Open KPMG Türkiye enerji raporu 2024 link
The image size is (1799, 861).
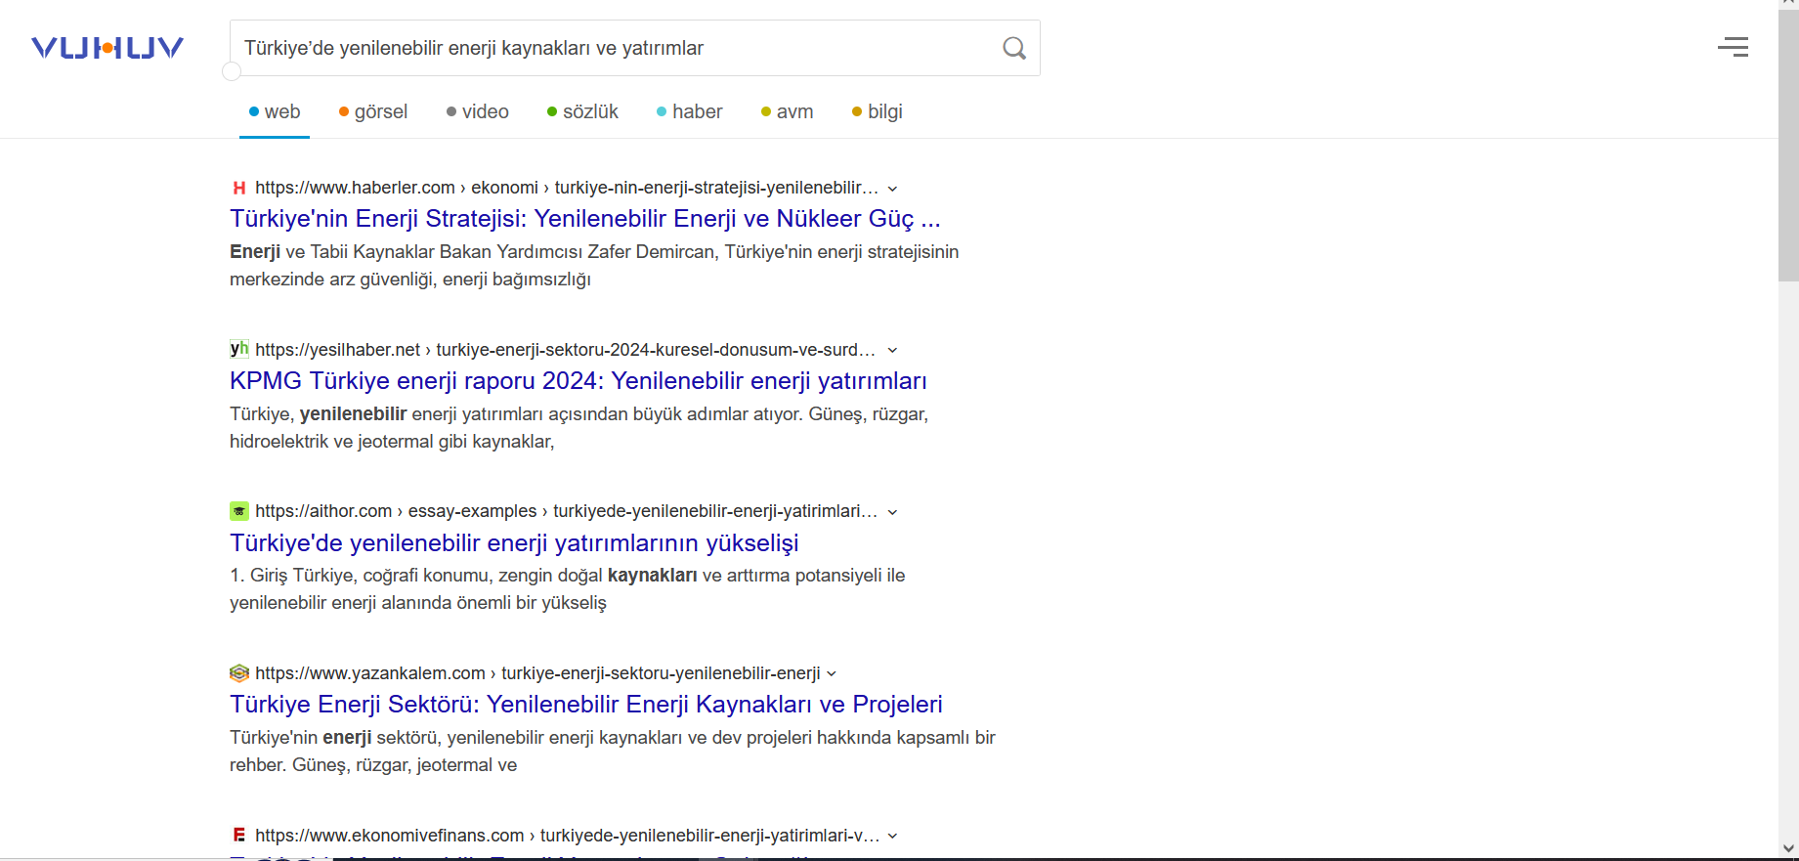(578, 380)
